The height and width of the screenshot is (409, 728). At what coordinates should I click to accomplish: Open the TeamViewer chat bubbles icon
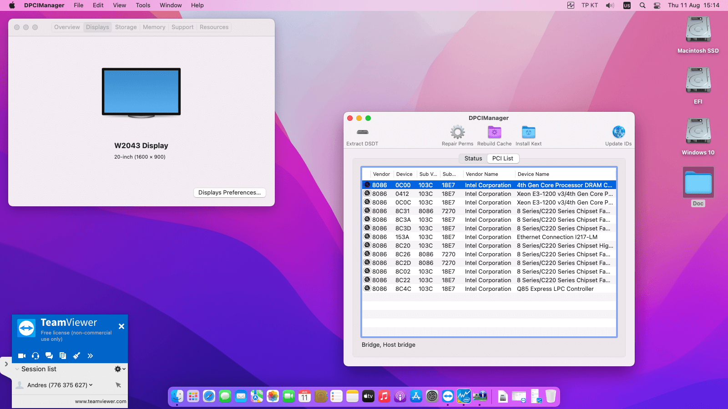point(49,356)
